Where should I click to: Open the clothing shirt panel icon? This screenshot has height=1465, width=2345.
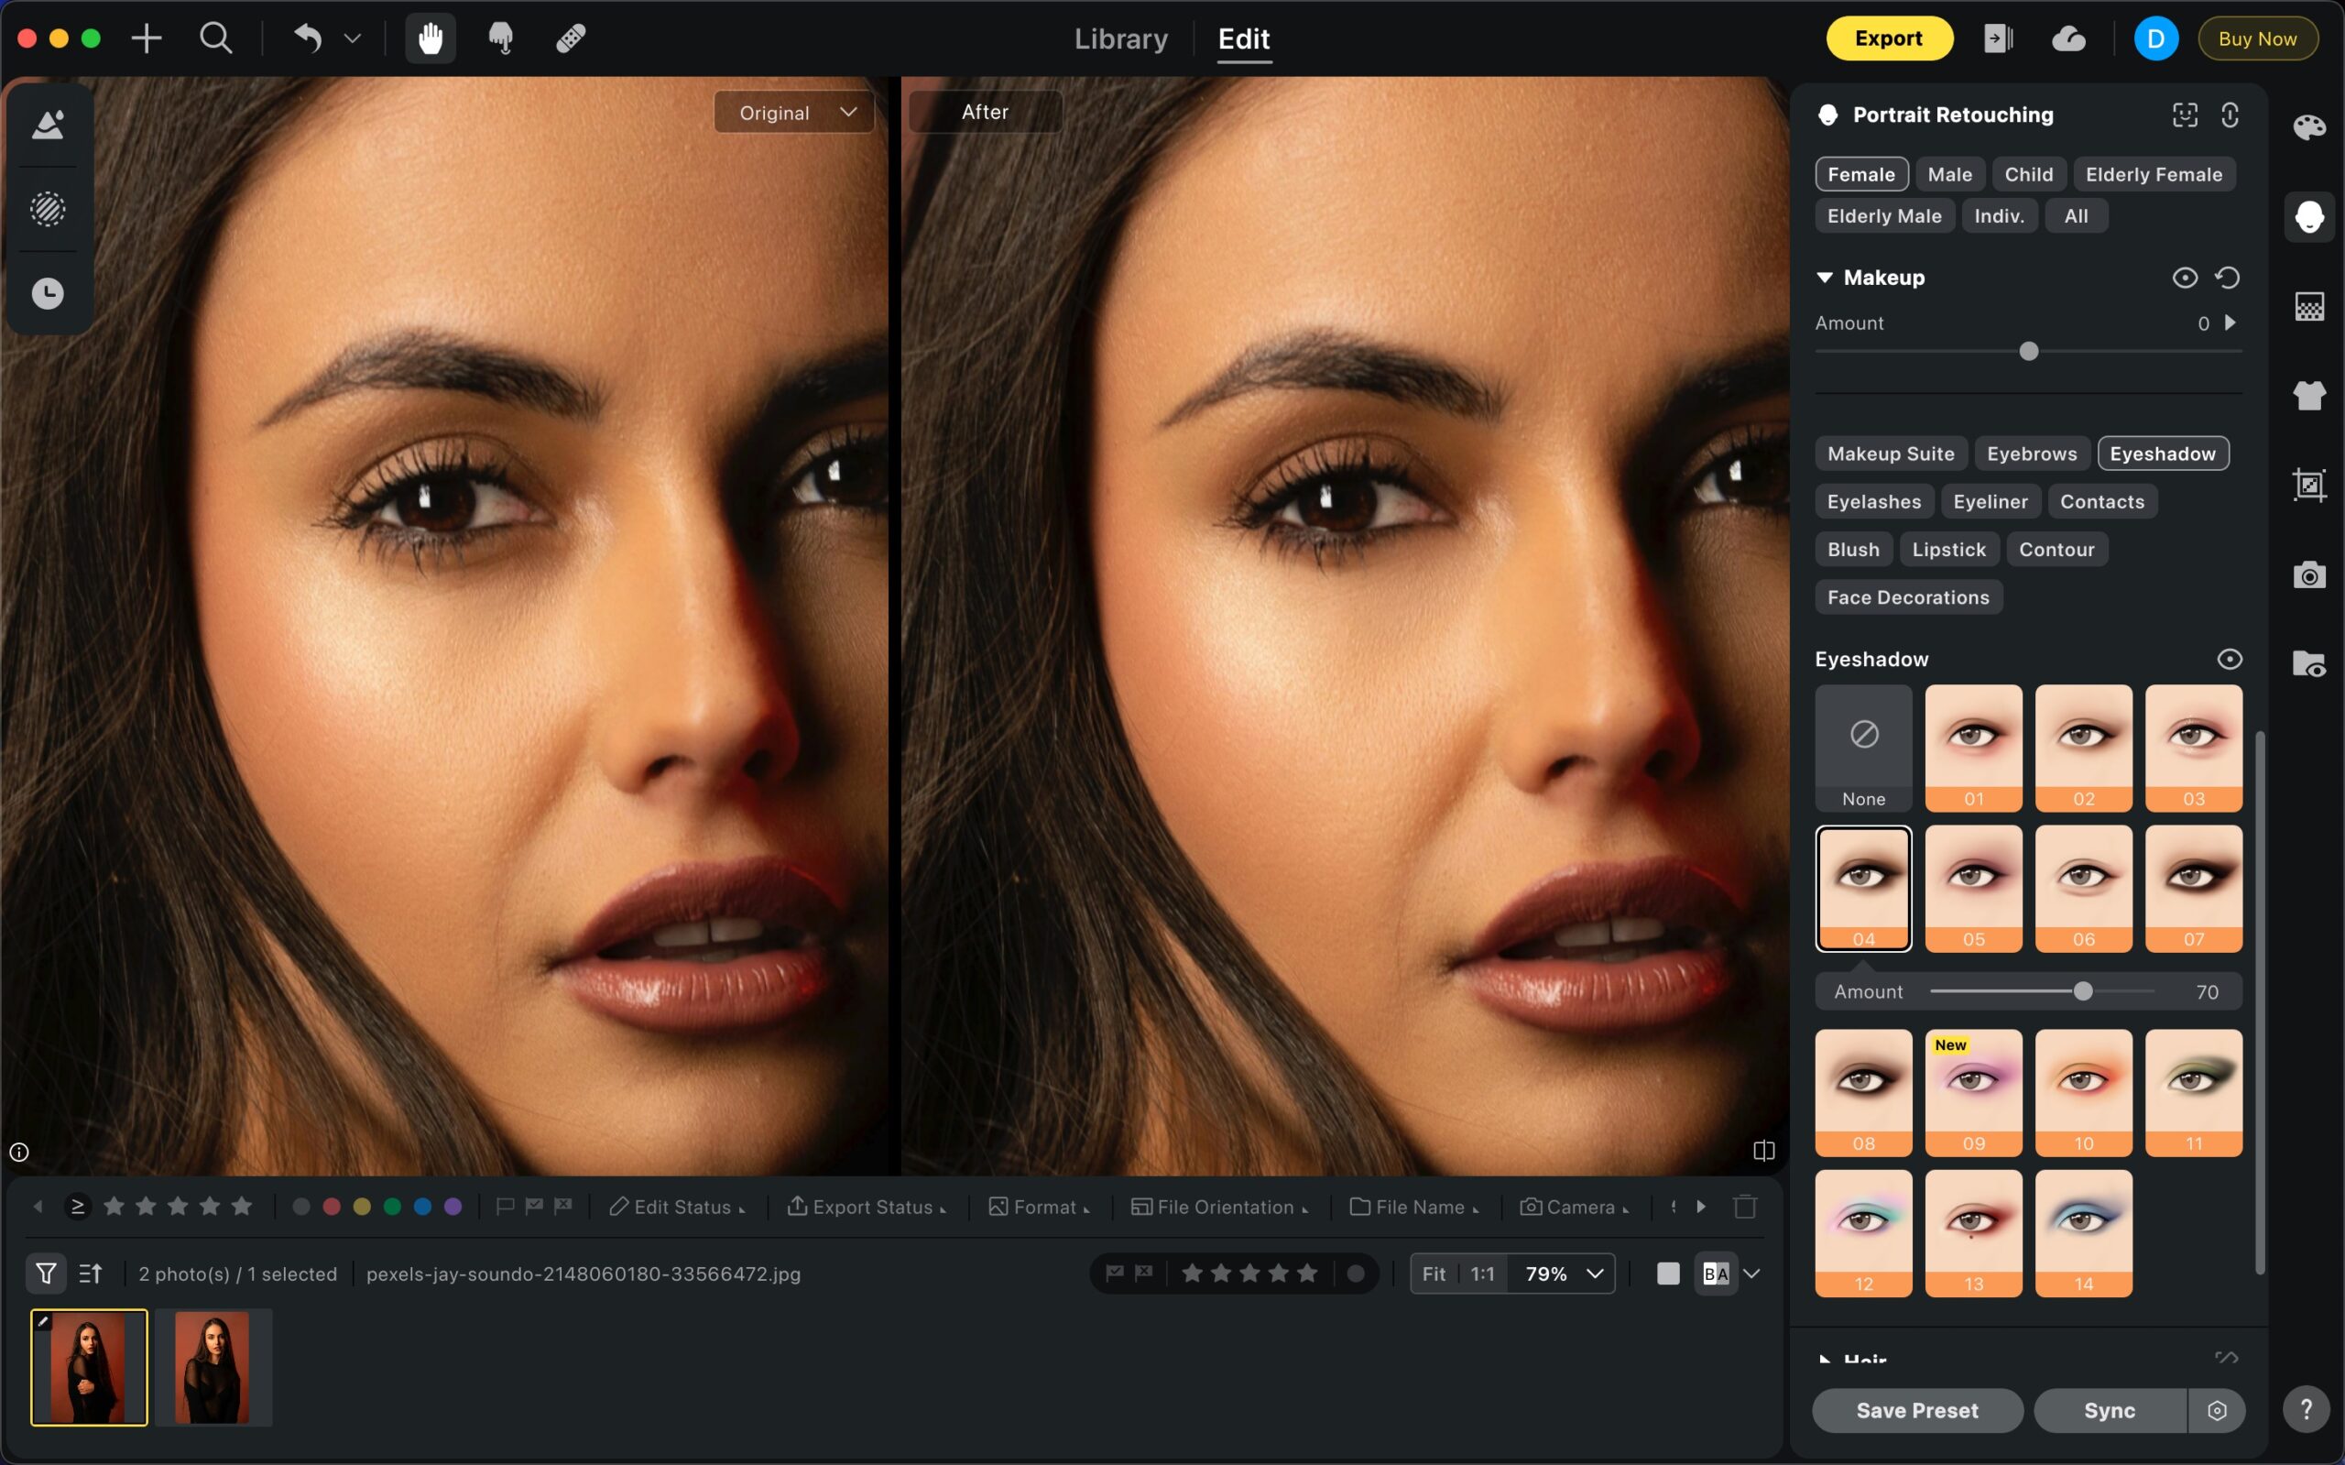[2309, 395]
